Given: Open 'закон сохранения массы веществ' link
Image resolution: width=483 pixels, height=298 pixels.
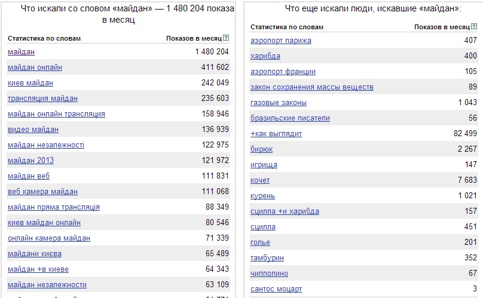Looking at the screenshot, I should [x=312, y=87].
